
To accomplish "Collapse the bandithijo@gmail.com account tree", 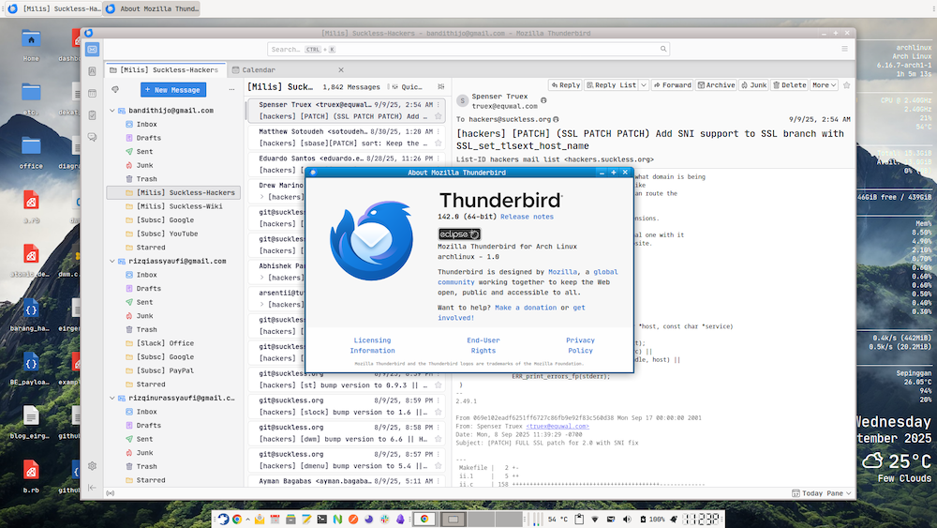I will 113,111.
